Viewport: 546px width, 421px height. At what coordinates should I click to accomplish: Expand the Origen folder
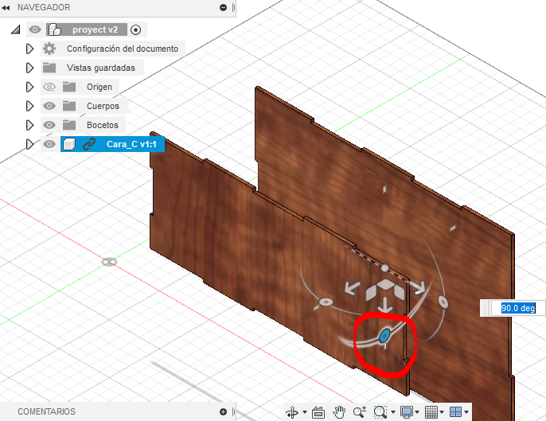tap(29, 87)
